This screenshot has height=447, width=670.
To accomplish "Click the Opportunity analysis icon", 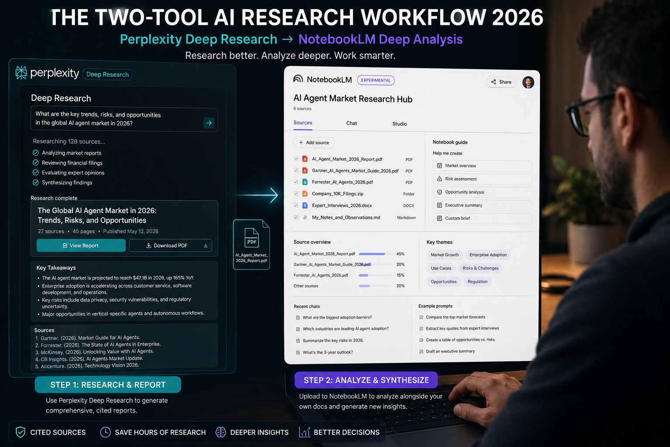I will pyautogui.click(x=440, y=192).
